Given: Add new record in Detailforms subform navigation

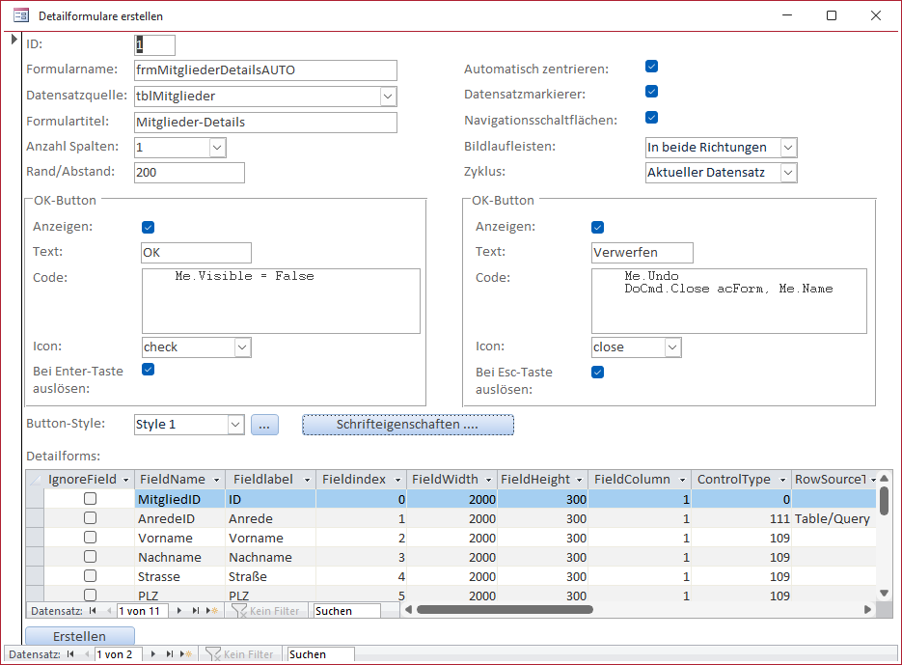Looking at the screenshot, I should [x=211, y=611].
